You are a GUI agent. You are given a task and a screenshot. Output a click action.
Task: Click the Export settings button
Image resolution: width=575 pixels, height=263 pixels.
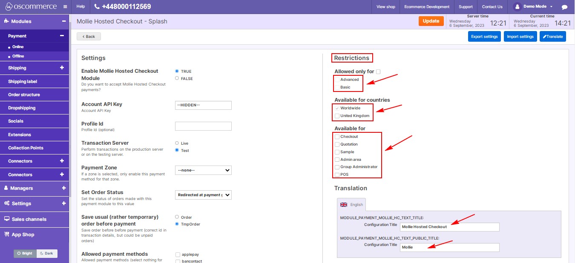coord(484,37)
